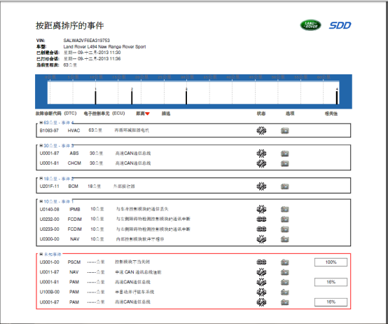Click the rightmost relevance column header

pos(331,114)
